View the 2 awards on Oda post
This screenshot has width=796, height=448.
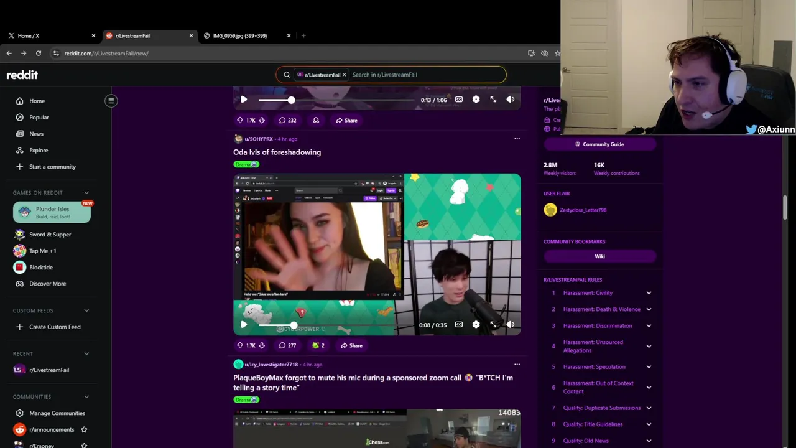point(318,345)
